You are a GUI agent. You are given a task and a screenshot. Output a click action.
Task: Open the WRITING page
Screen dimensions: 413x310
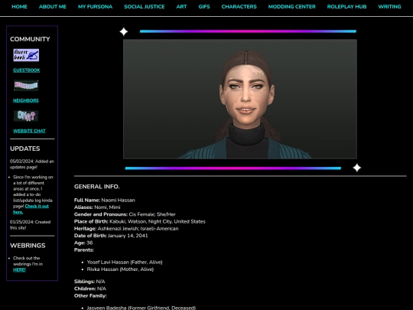389,7
